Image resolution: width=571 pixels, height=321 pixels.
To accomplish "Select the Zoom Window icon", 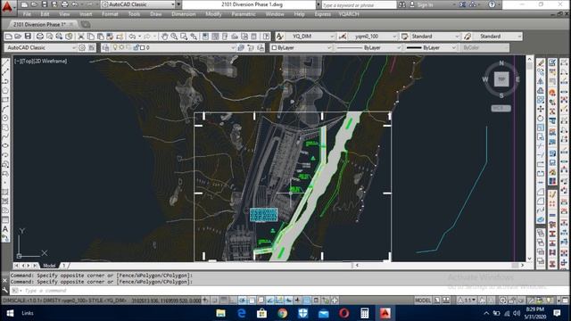I will [184, 37].
